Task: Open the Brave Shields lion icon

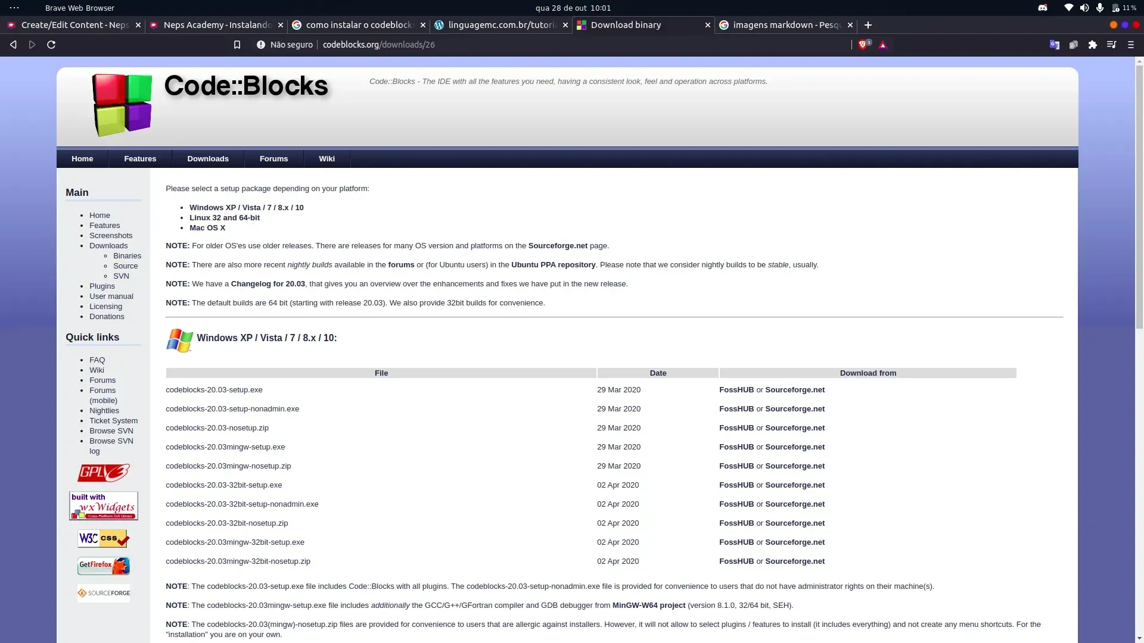Action: click(863, 45)
